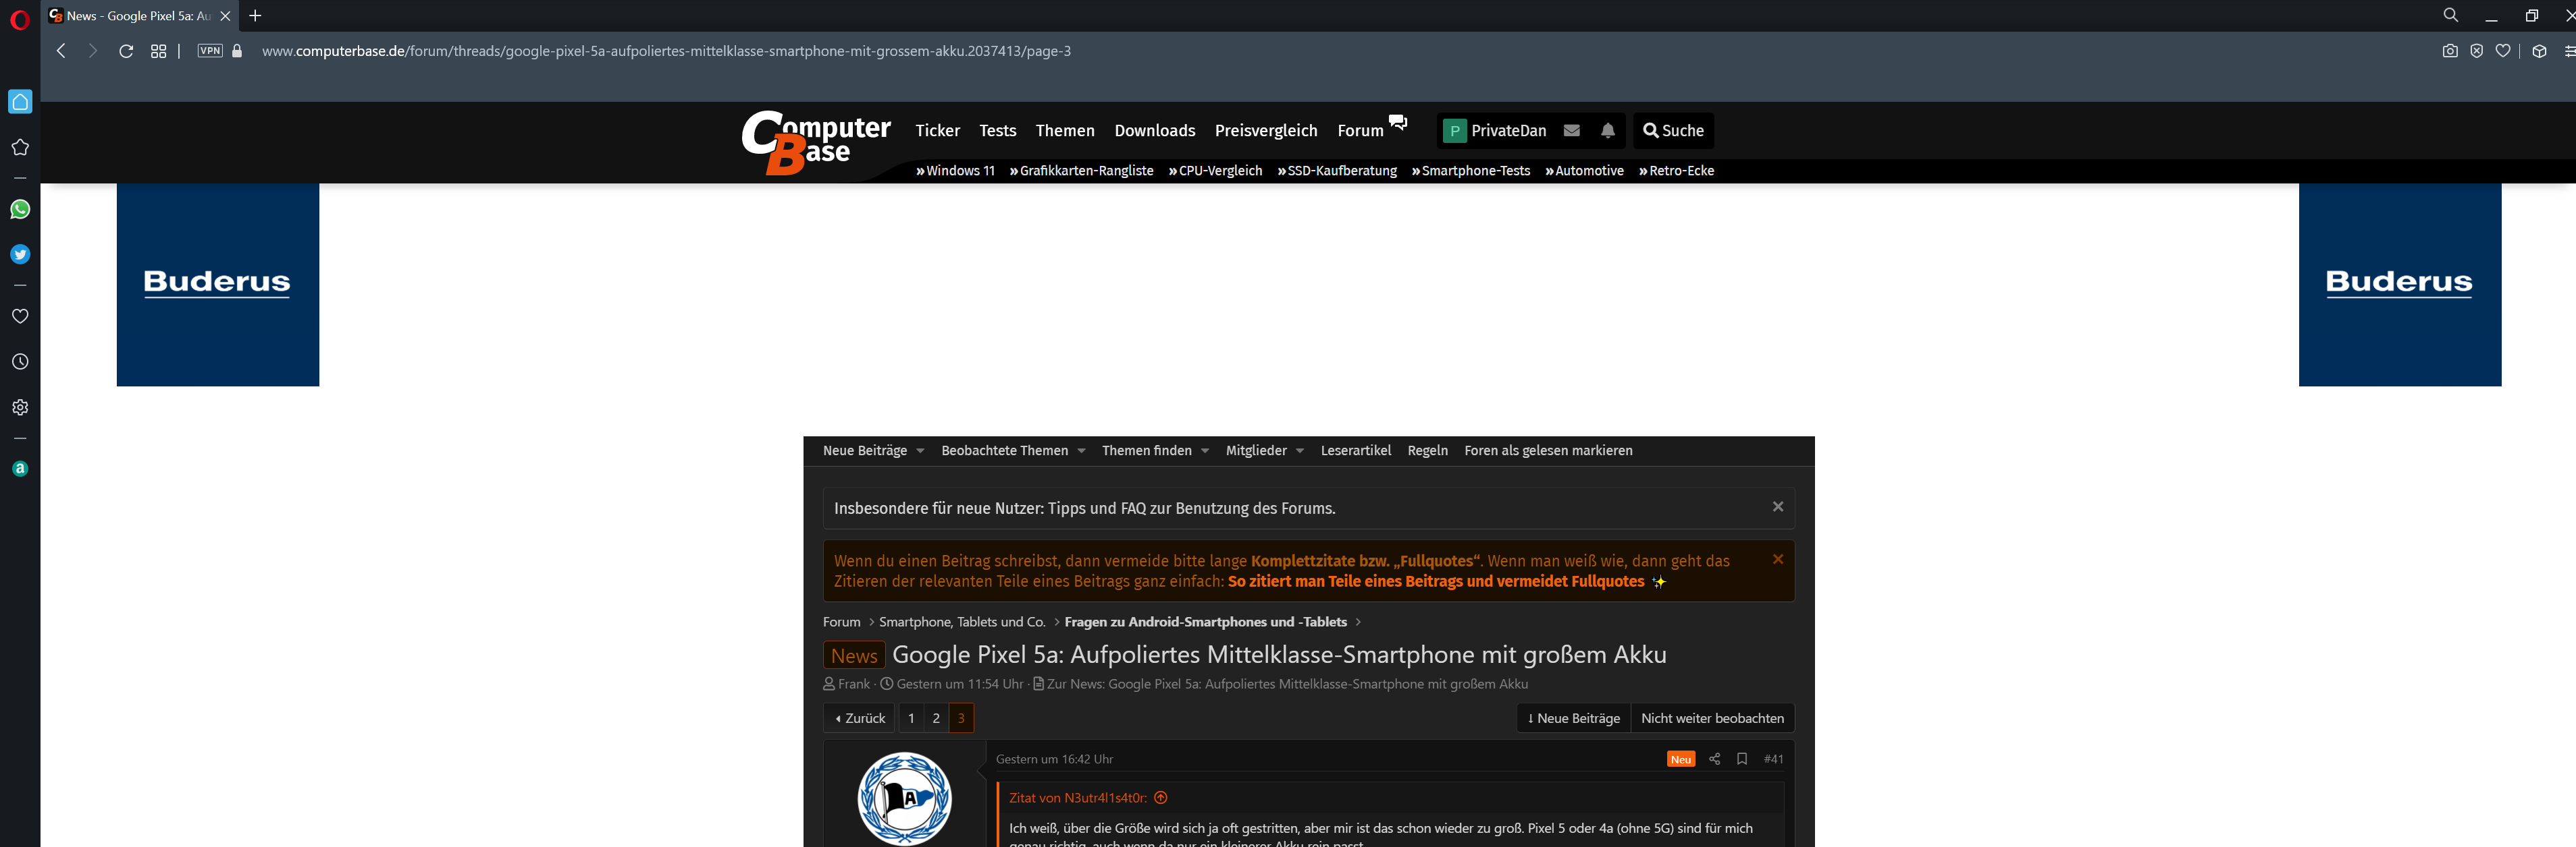Open Opera sidebar history clock icon

(20, 361)
